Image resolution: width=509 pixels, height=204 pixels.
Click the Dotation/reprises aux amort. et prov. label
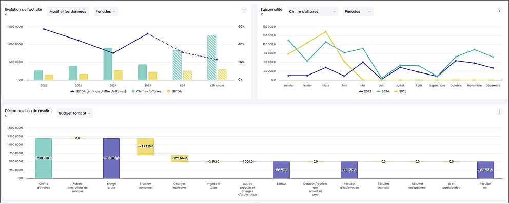click(x=315, y=190)
